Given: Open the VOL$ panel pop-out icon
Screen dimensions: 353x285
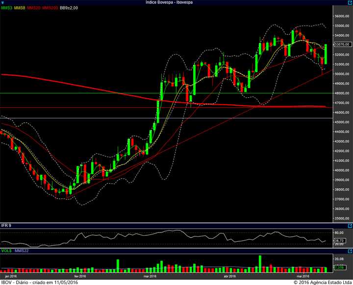Looking at the screenshot, I should pos(350,251).
